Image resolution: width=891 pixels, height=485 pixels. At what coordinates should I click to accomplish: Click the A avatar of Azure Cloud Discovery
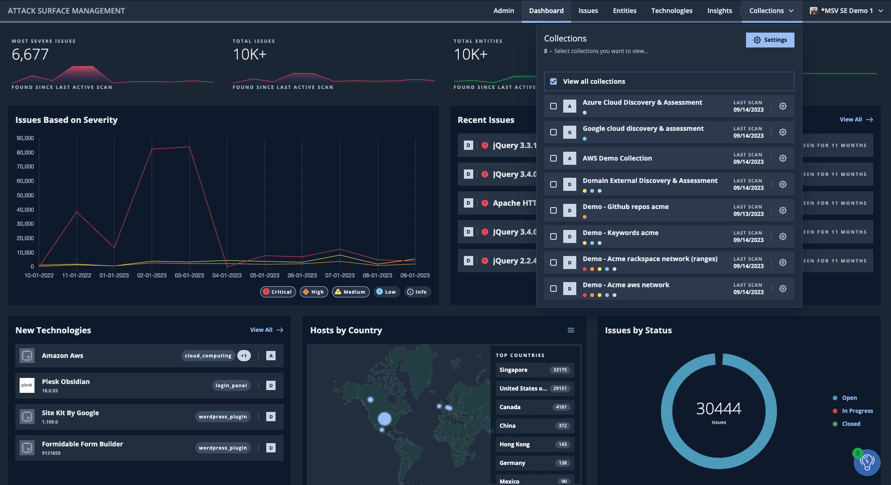(x=569, y=106)
